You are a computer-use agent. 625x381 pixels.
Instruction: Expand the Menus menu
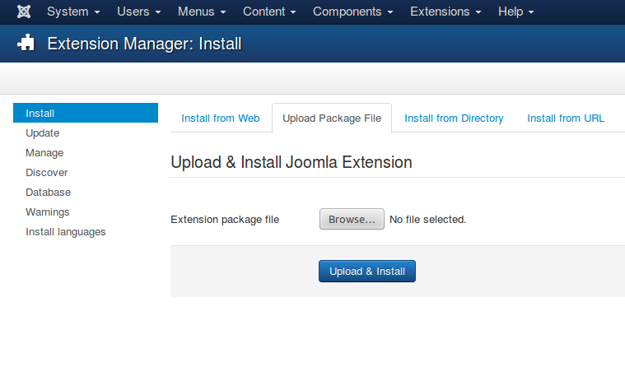202,12
